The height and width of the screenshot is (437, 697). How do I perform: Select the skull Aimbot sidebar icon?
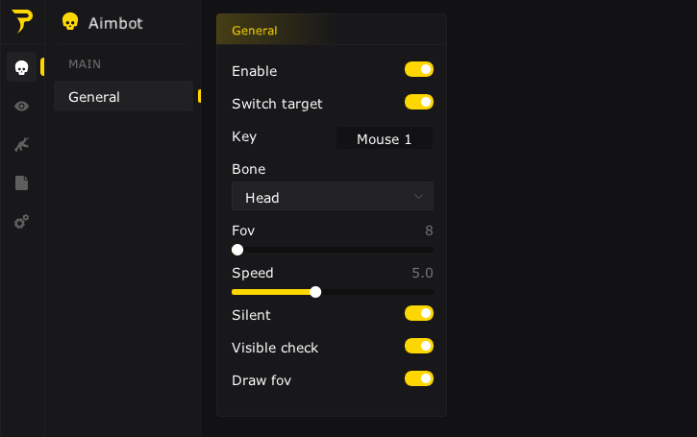coord(21,67)
